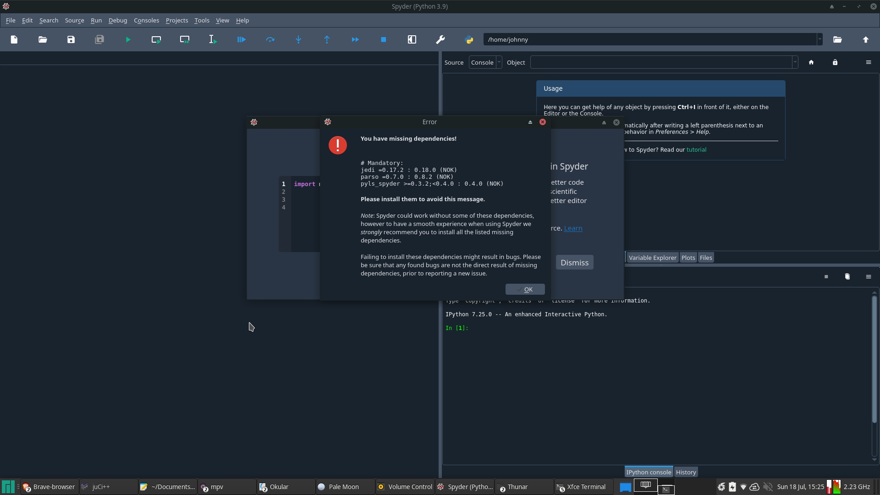Open the tutorial link in Help pane
880x495 pixels.
tap(696, 150)
